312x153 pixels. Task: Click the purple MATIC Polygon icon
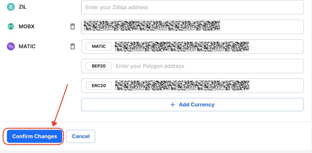11,46
